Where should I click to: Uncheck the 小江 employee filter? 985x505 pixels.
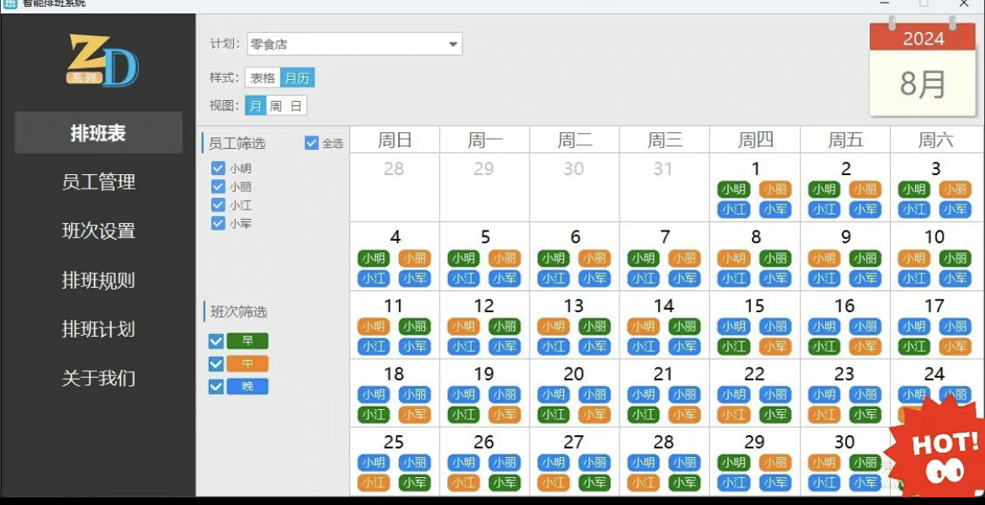tap(219, 205)
